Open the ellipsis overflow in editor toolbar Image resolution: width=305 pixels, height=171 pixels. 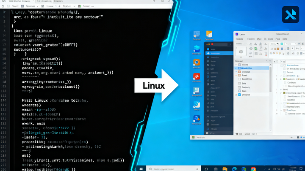[92, 6]
